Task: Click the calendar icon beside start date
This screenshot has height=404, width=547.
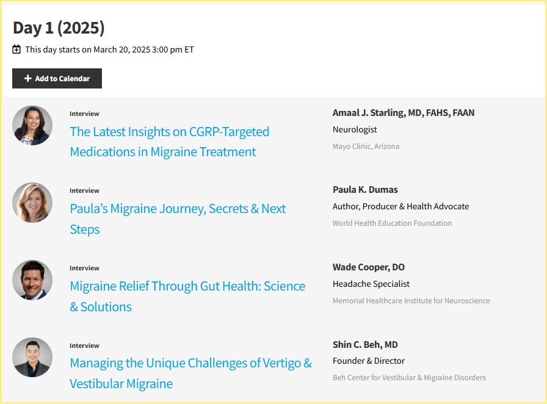Action: (x=16, y=49)
